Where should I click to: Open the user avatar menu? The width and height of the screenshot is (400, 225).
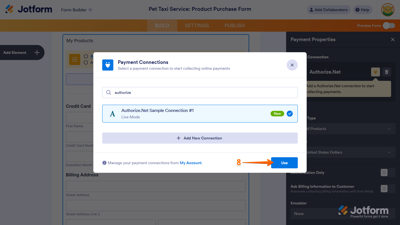click(388, 10)
